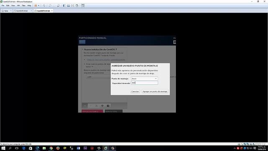Open Microsoft Word from taskbar

[x=78, y=148]
